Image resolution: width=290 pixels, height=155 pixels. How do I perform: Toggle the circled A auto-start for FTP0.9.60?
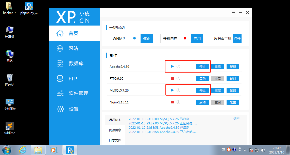178,78
